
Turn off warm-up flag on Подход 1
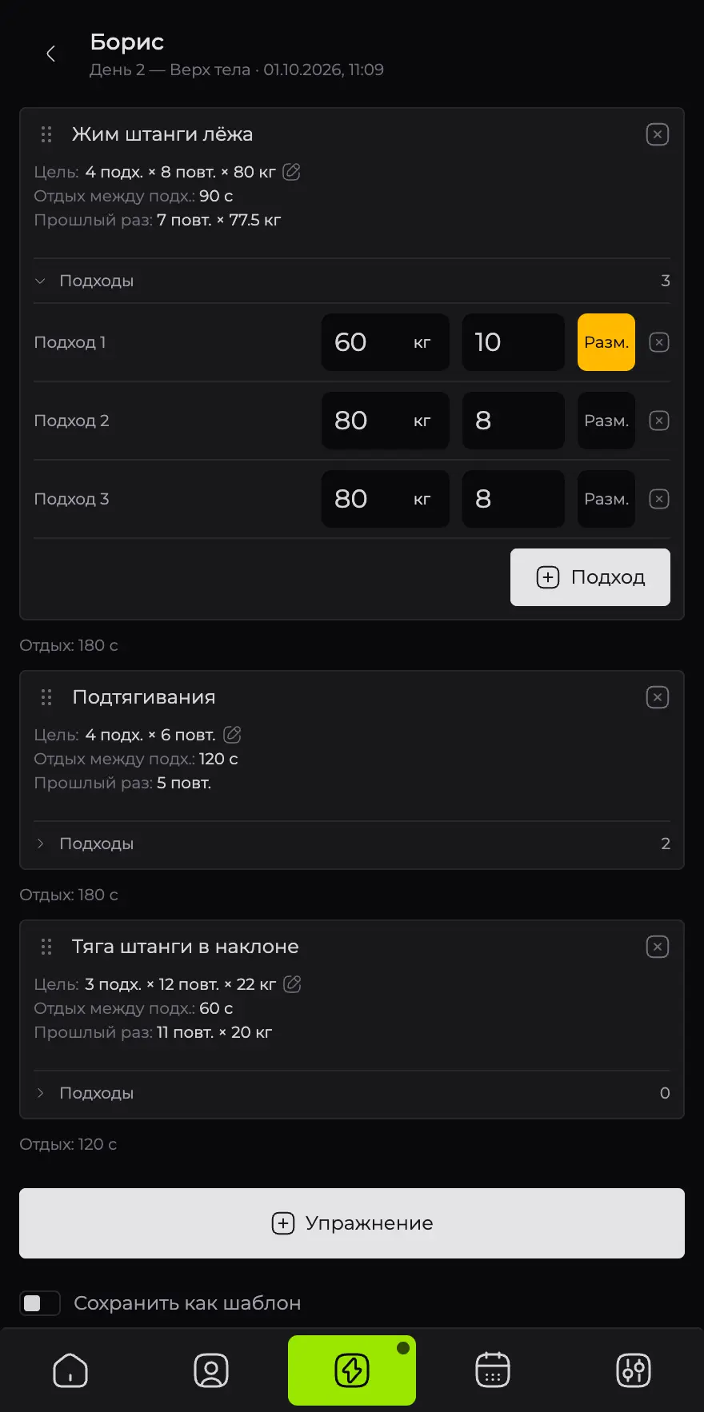(606, 342)
